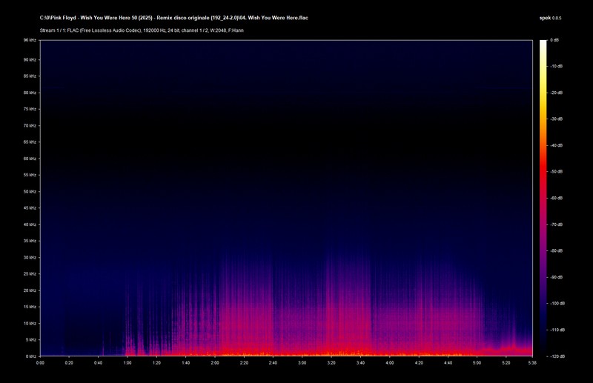Image resolution: width=593 pixels, height=383 pixels.
Task: Click the 2:40 time axis label
Action: (273, 363)
